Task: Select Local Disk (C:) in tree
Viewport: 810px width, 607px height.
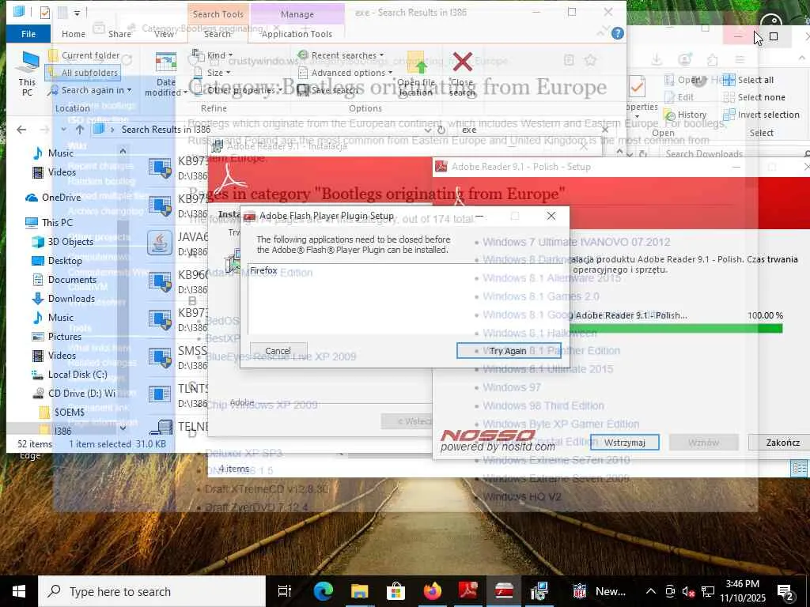Action: click(70, 374)
